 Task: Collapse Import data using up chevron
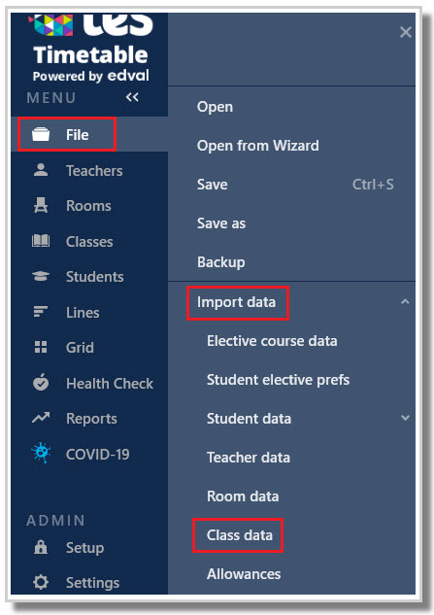(x=405, y=301)
